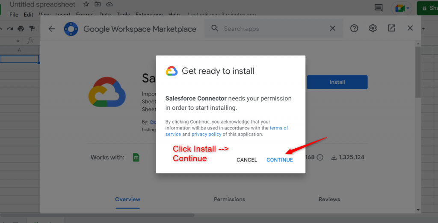Clear the search with the X icon
This screenshot has width=438, height=223.
(332, 28)
